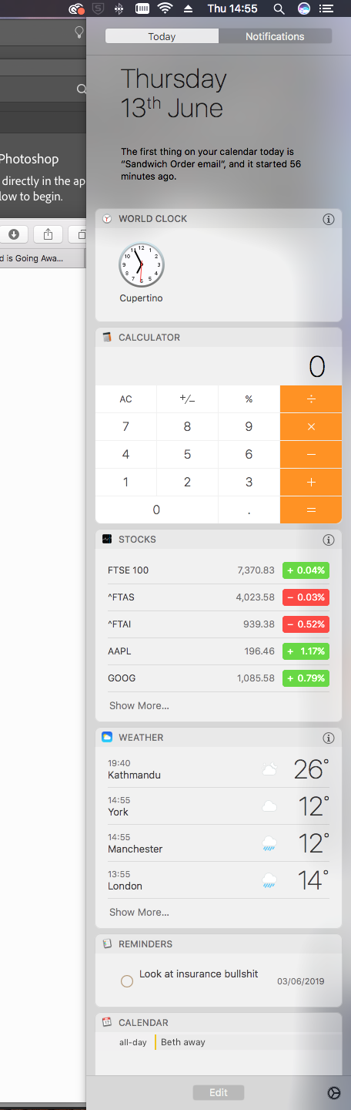Toggle FTSE 100 percentage change badge
Viewport: 351px width, 1110px height.
(x=306, y=570)
